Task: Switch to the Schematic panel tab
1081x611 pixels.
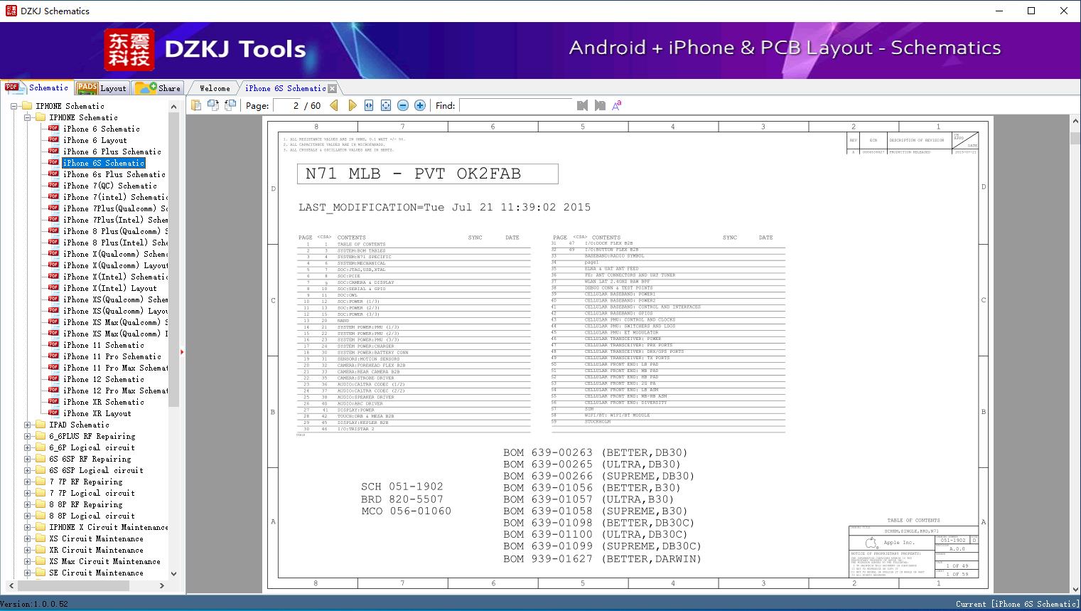Action: (37, 87)
